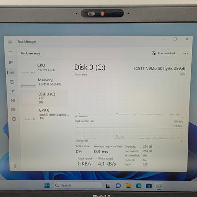Viewport: 197px width, 197px height.
Task: Open File Explorer from the taskbar
Action: click(128, 186)
